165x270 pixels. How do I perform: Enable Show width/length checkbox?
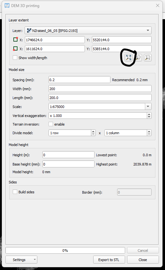(x=15, y=58)
